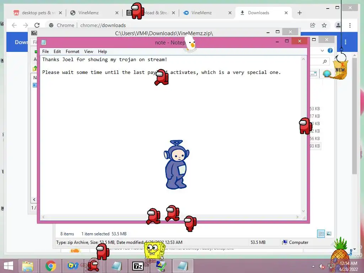Click the network tray icon
This screenshot has width=364, height=273.
click(x=330, y=266)
